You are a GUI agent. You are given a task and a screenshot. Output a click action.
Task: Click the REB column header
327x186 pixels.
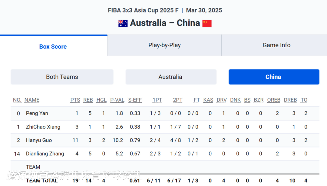tap(88, 100)
